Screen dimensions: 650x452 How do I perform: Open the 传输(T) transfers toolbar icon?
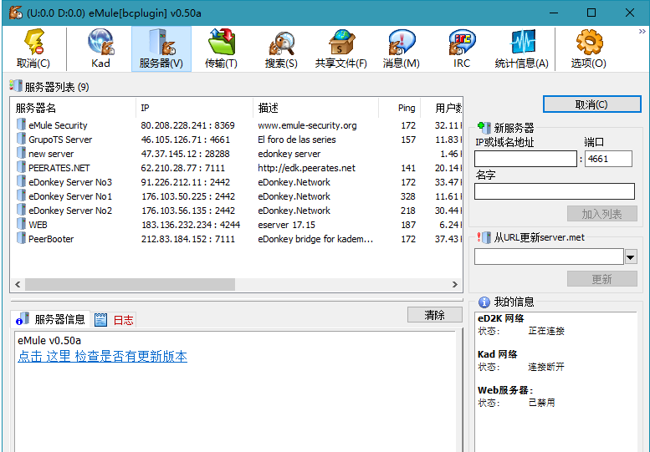point(222,43)
